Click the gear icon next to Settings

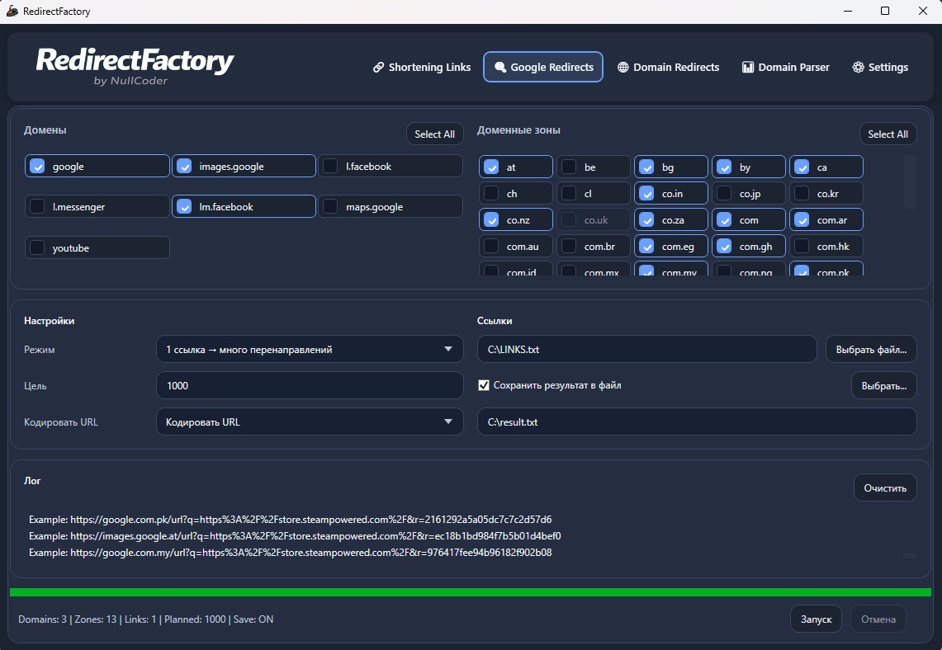[x=858, y=68]
